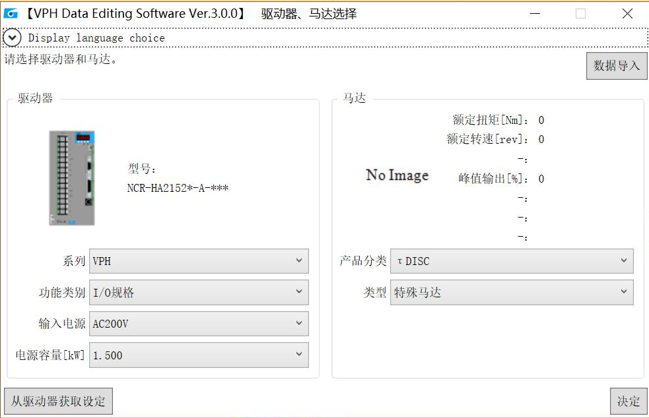
Task: Click the 峰值输出[%] value field
Action: [541, 179]
